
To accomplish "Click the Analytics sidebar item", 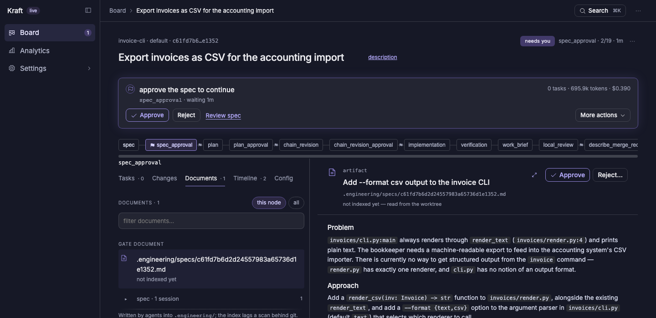I will click(50, 51).
